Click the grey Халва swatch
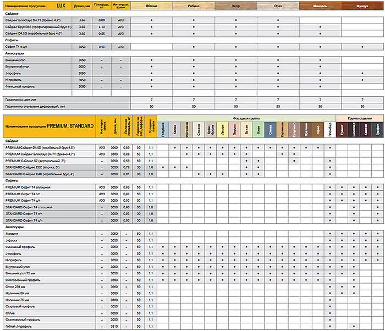This screenshot has height=331, width=385. [x=175, y=129]
